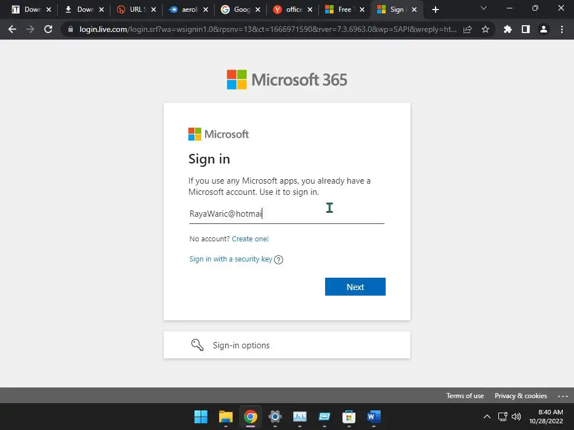
Task: Go back to the previous page
Action: tap(12, 29)
